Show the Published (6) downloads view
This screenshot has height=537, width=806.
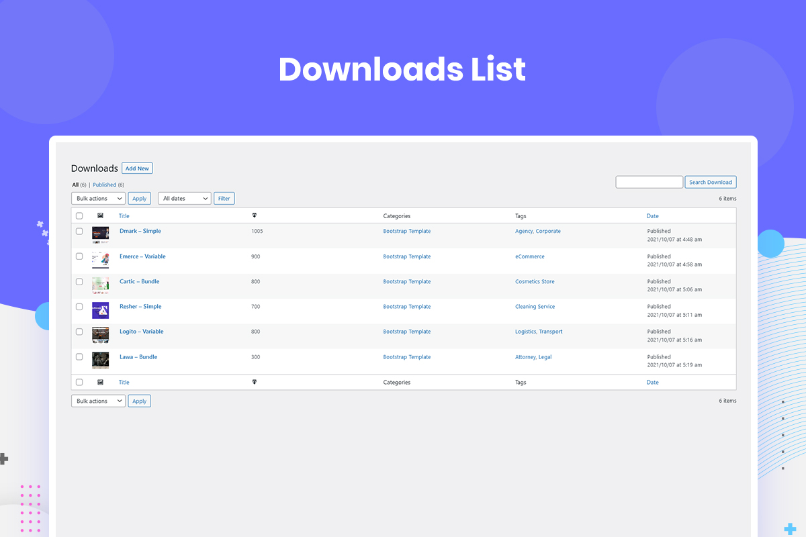tap(108, 185)
